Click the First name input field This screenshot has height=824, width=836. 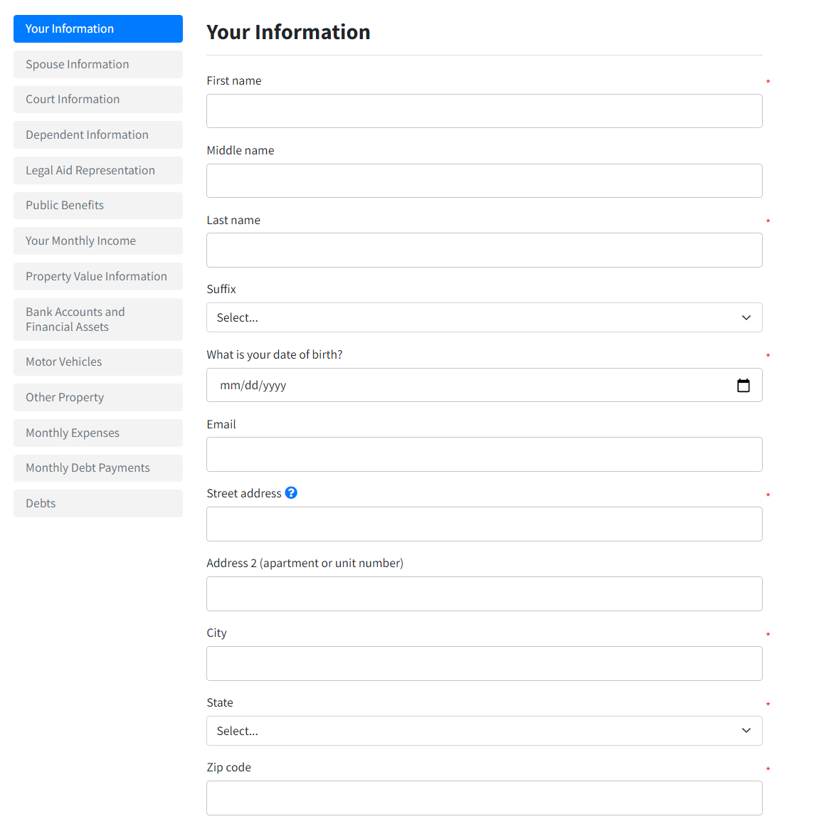click(x=484, y=111)
